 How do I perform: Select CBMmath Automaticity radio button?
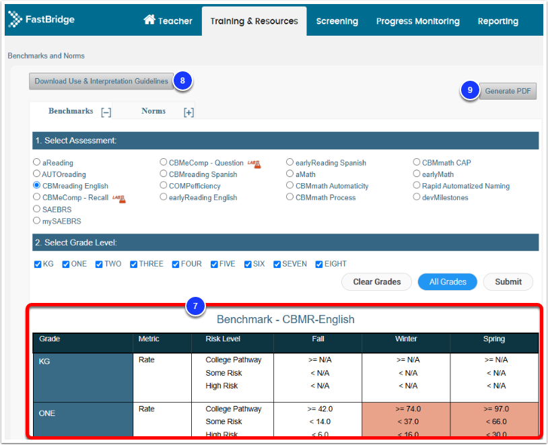[289, 185]
